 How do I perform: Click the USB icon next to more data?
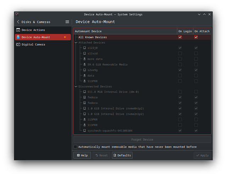point(84,59)
